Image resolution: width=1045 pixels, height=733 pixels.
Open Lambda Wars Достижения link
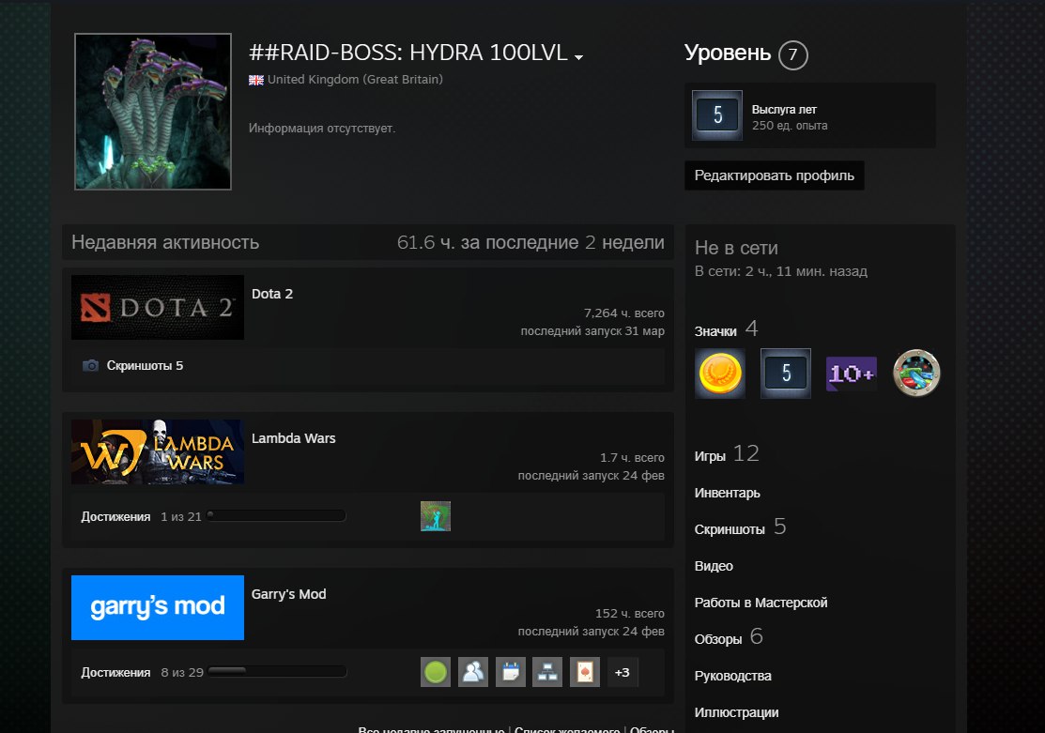(x=116, y=516)
